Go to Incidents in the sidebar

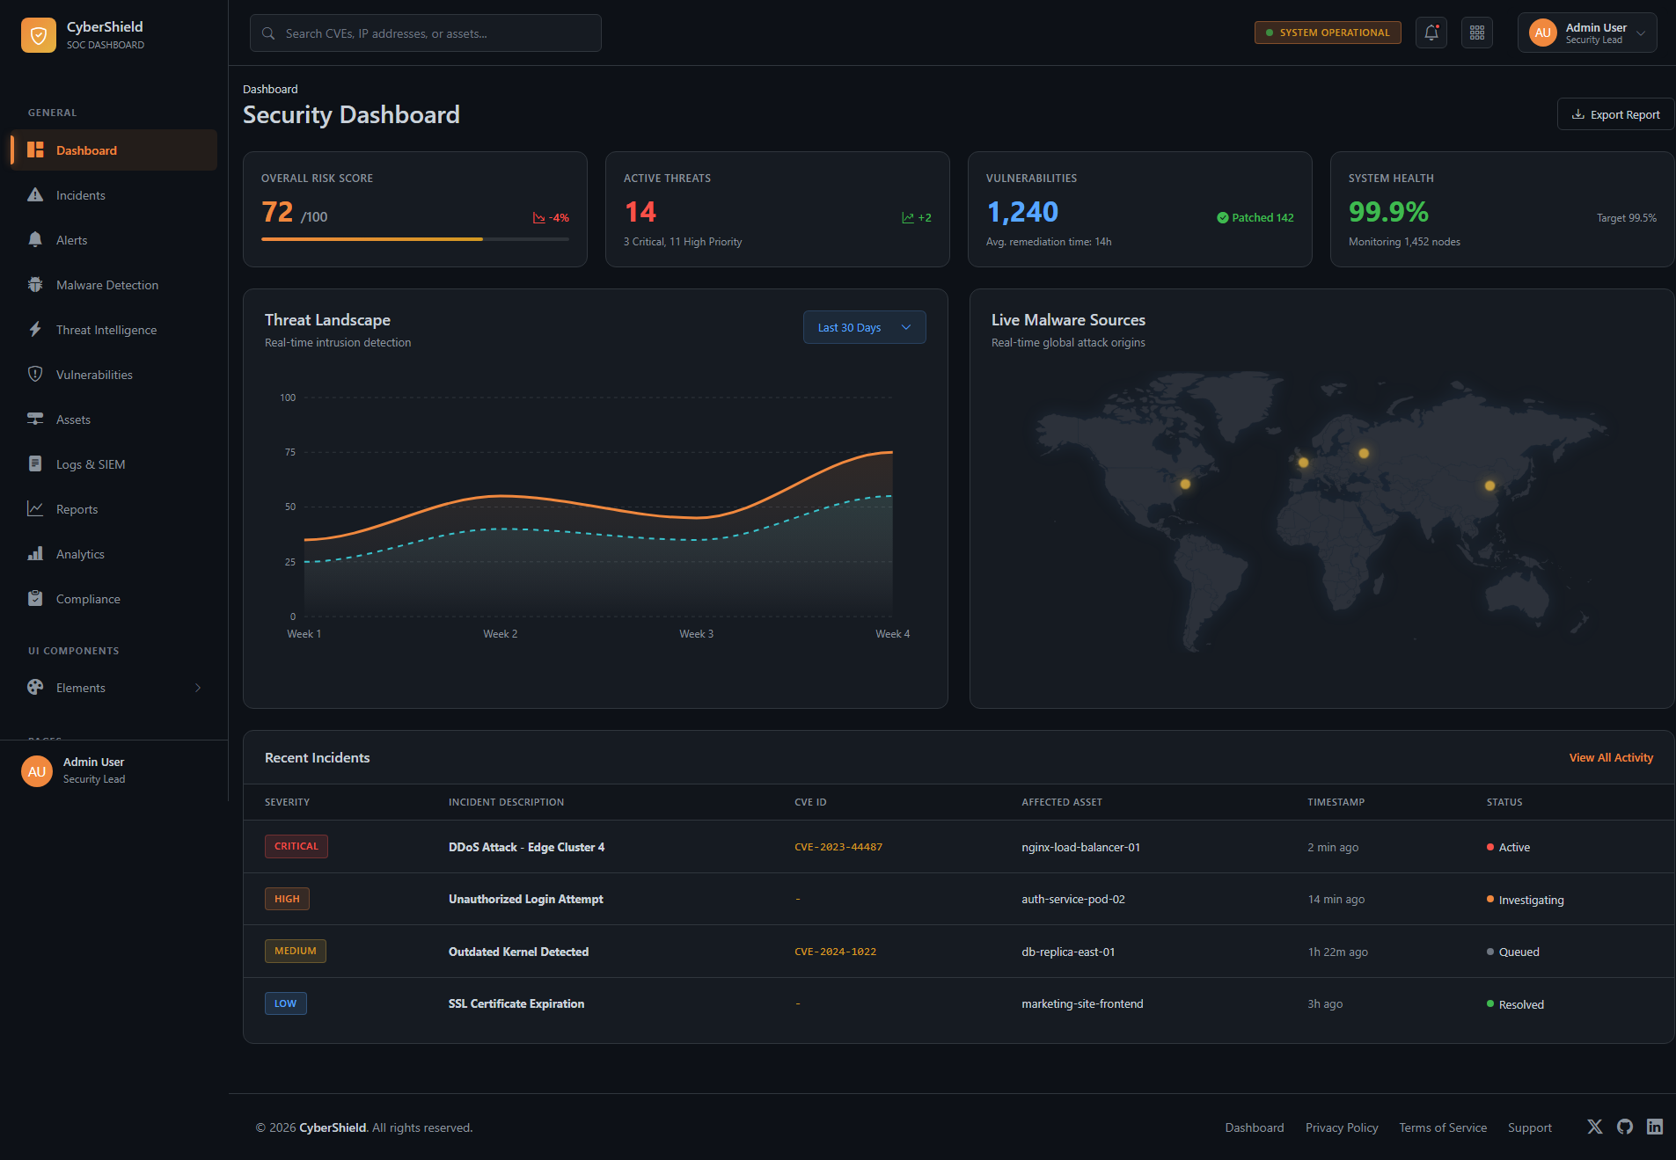[x=80, y=195]
